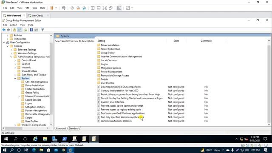Viewport: 272px width, 153px height.
Task: Click VMware Stretch guest display icon
Action: click(x=127, y=8)
